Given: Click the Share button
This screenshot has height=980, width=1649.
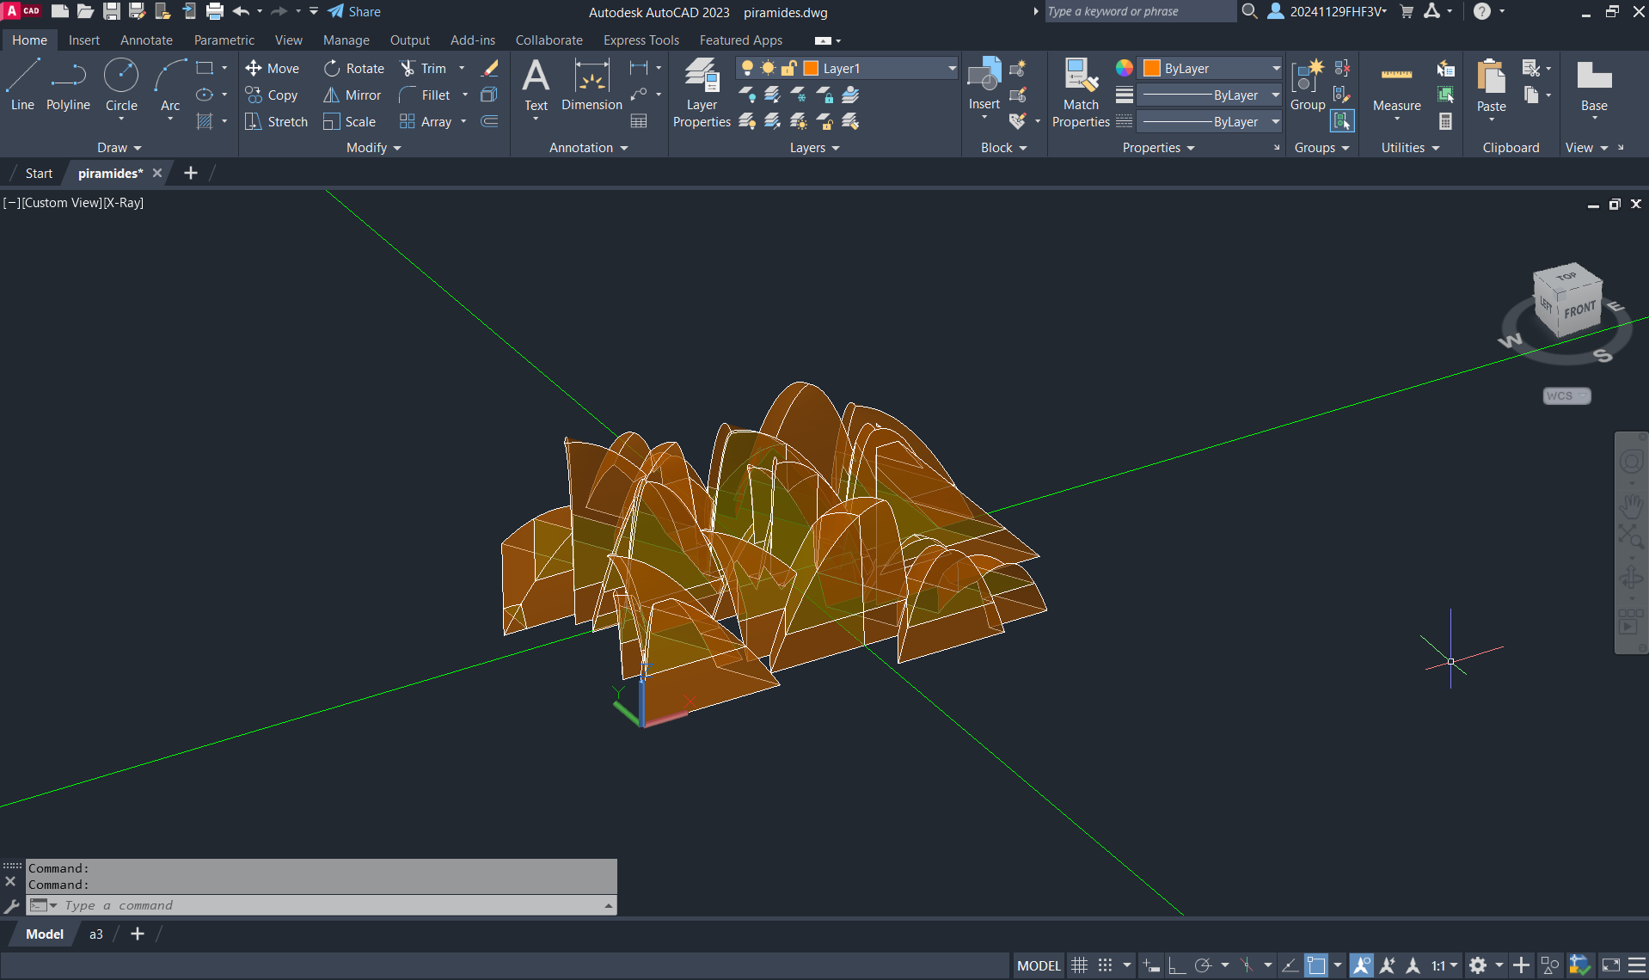Looking at the screenshot, I should (x=354, y=12).
